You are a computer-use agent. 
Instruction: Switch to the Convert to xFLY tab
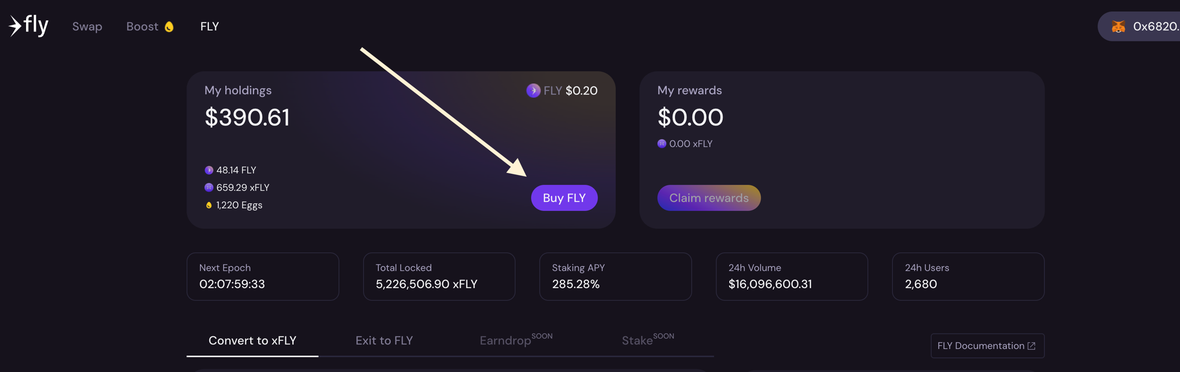coord(252,340)
